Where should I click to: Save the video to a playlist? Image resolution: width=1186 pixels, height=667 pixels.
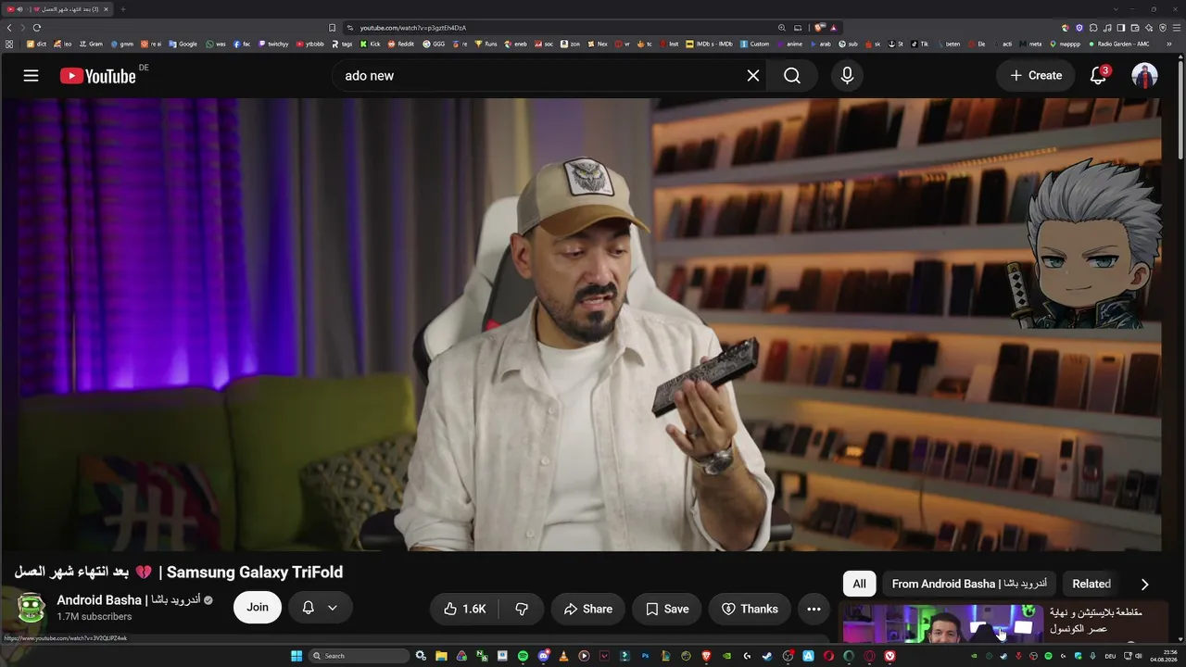tap(667, 609)
